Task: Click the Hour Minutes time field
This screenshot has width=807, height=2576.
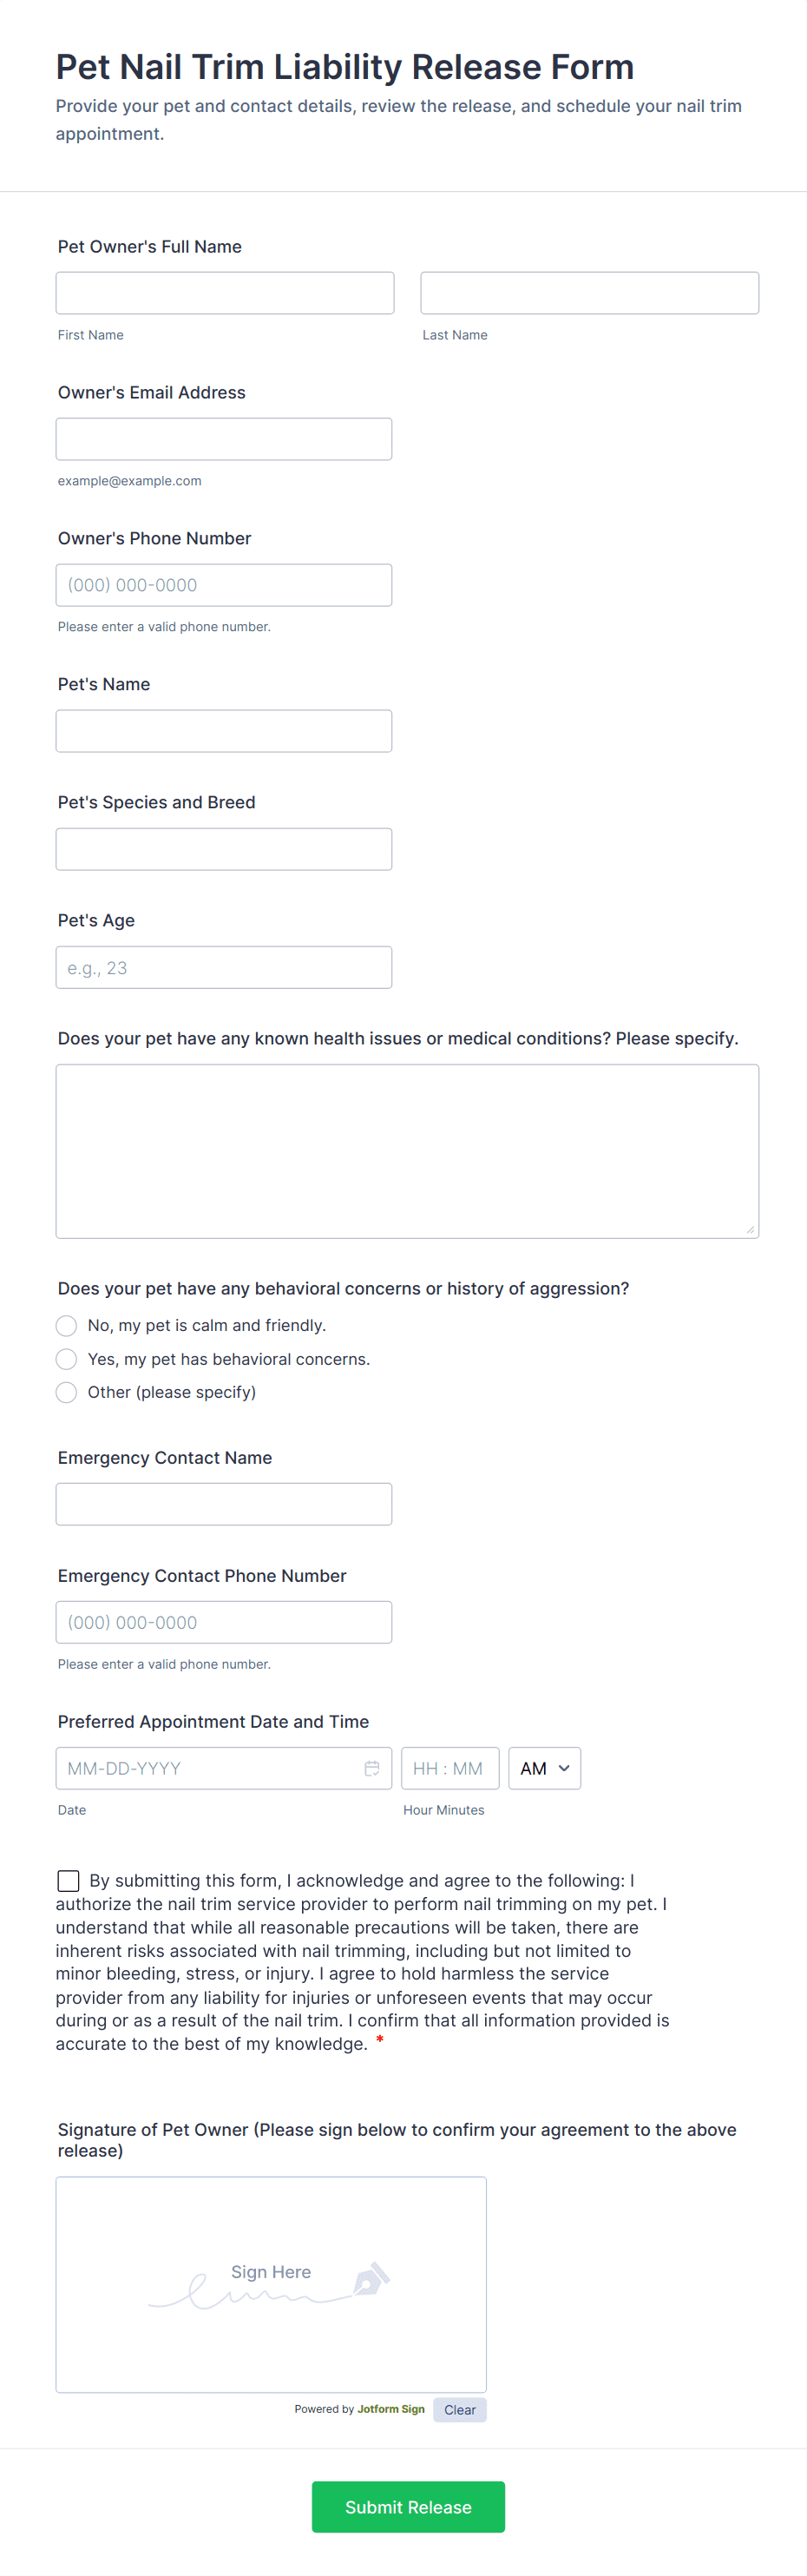Action: coord(449,1768)
